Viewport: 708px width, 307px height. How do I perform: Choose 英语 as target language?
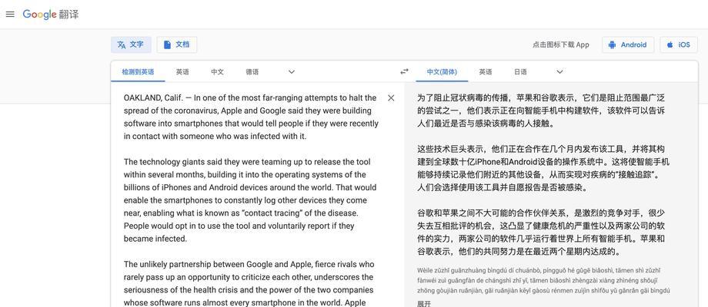(486, 72)
